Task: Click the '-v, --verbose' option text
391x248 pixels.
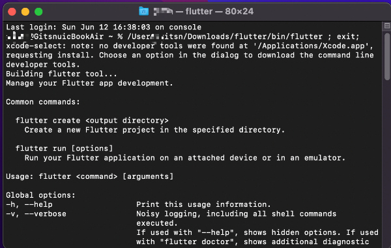Action: [x=36, y=214]
